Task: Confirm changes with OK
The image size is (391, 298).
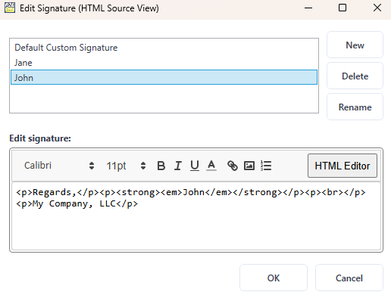Action: pyautogui.click(x=274, y=278)
